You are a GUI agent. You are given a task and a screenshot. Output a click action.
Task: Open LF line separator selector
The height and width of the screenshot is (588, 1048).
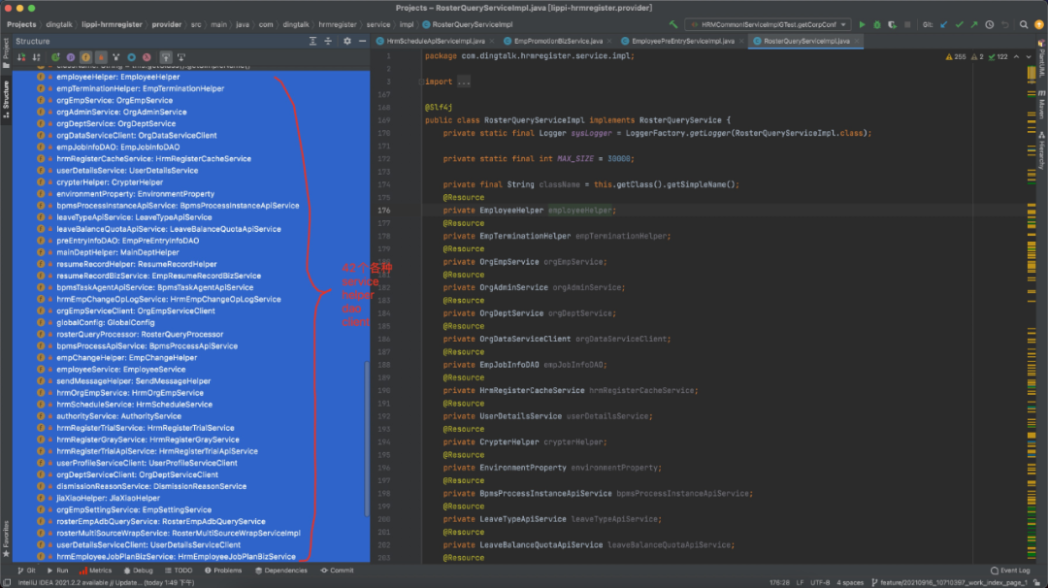[x=800, y=582]
